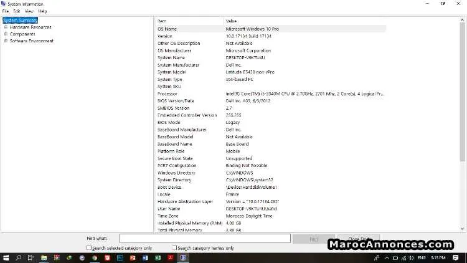Select the System Manufacturer row

point(271,65)
